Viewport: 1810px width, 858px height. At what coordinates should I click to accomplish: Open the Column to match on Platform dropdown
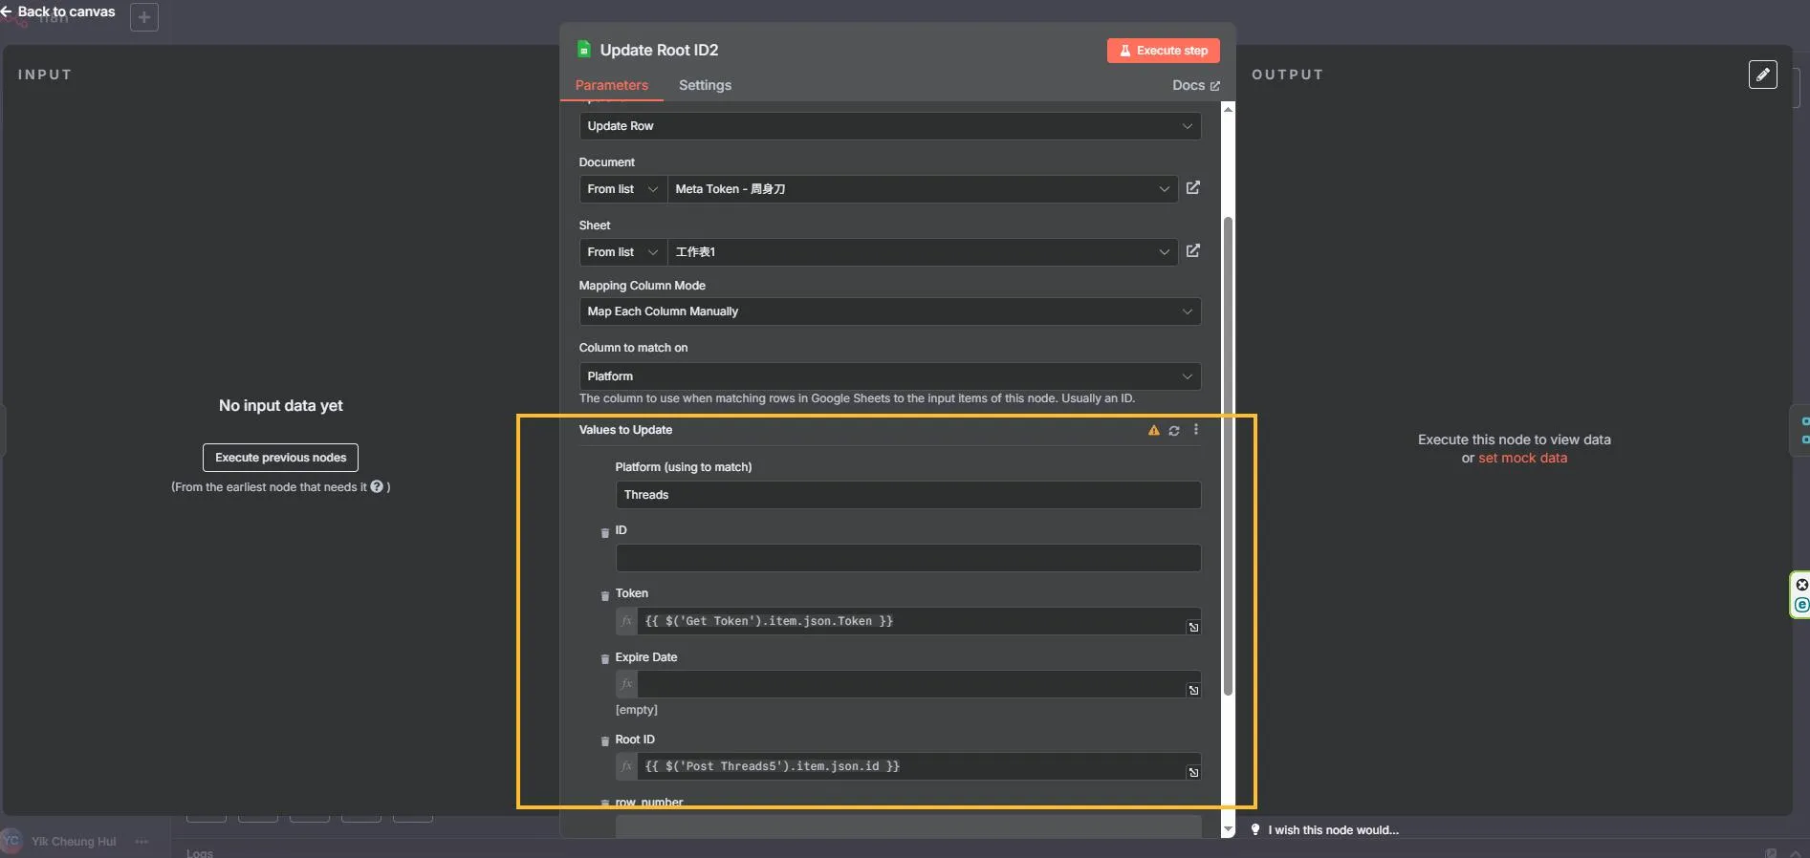click(x=889, y=376)
